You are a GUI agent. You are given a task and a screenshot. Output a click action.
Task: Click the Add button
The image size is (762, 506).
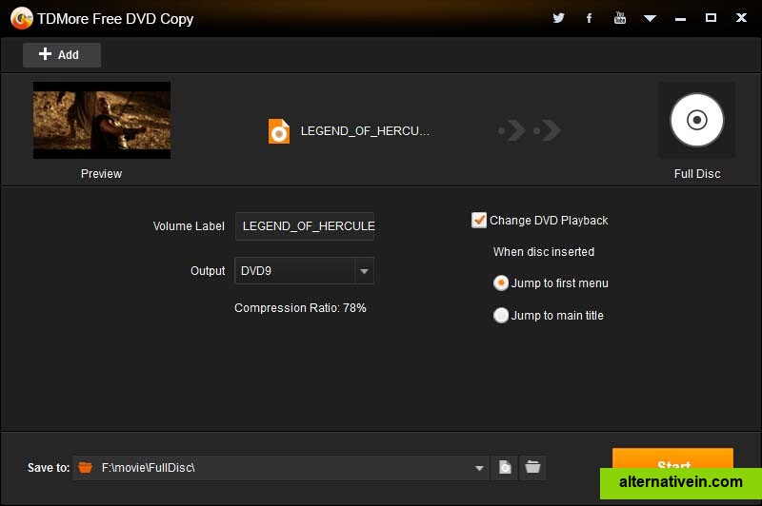click(x=62, y=54)
